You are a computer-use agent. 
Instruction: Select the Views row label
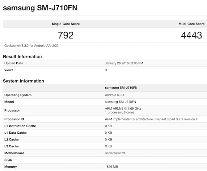coord(9,70)
